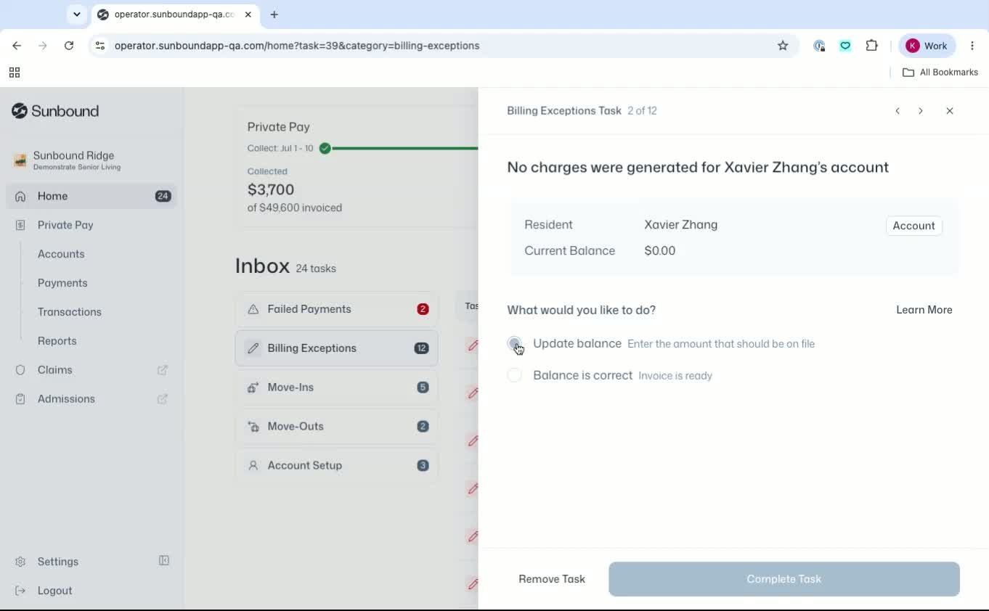This screenshot has height=611, width=989.
Task: Select the Update balance radio option
Action: (514, 343)
